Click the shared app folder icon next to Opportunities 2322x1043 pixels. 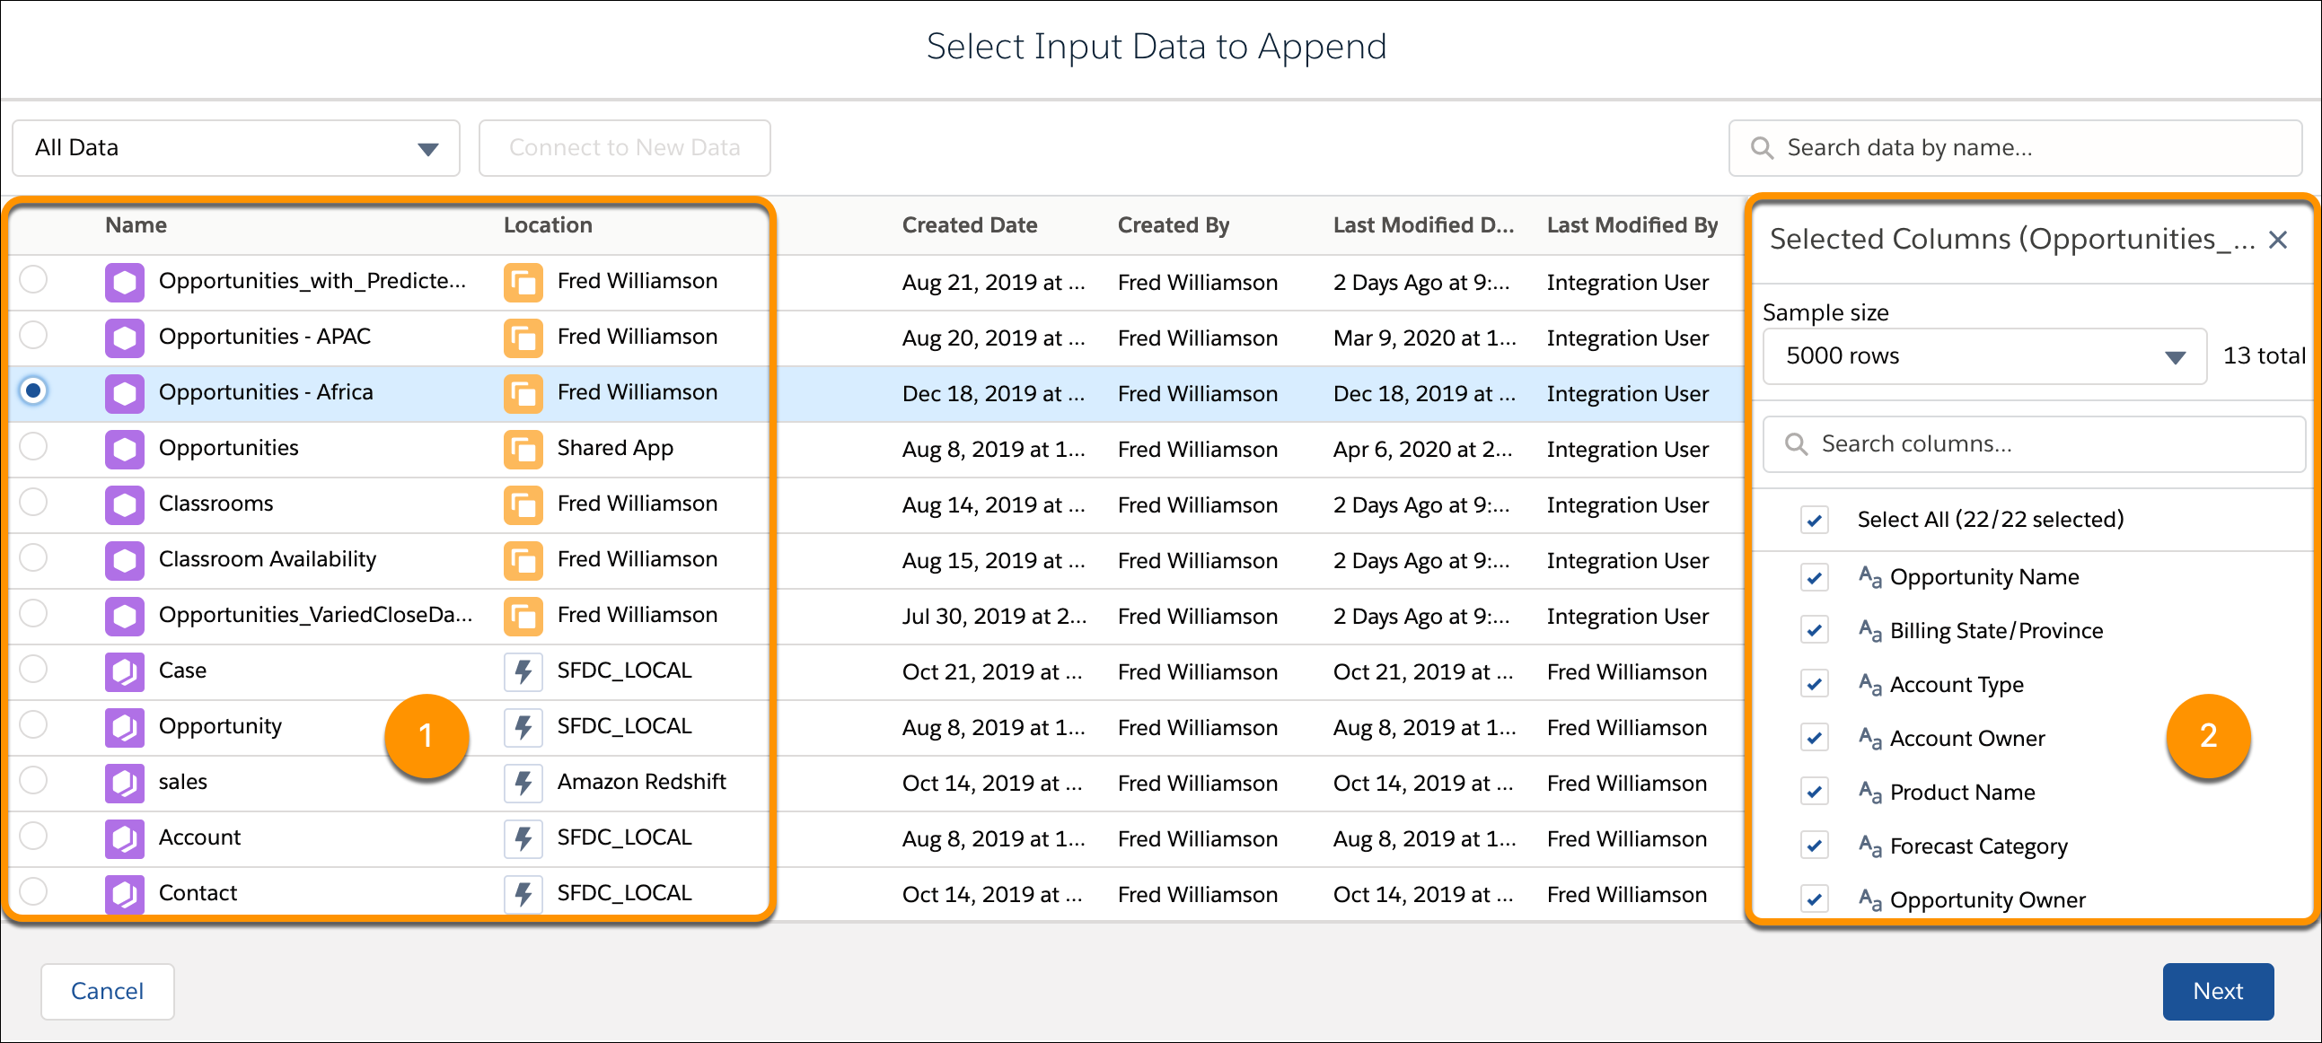[x=523, y=449]
